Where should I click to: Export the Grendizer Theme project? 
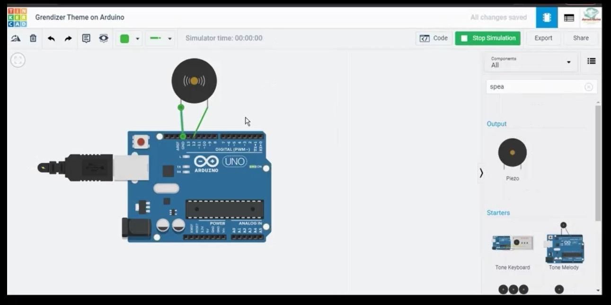[543, 38]
